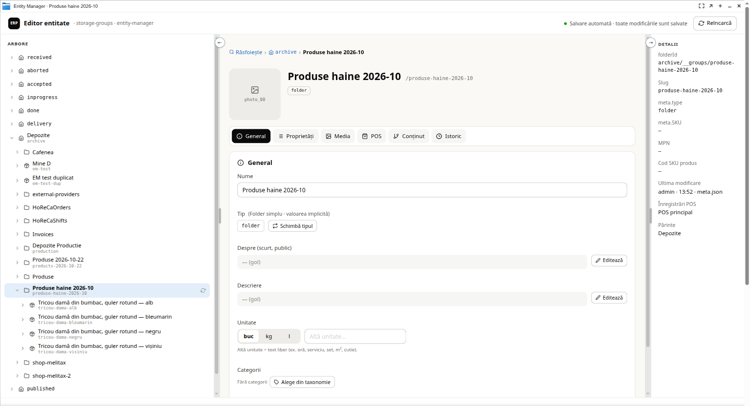This screenshot has height=406, width=750.
Task: Click Alege din taxonomie button
Action: tap(302, 382)
